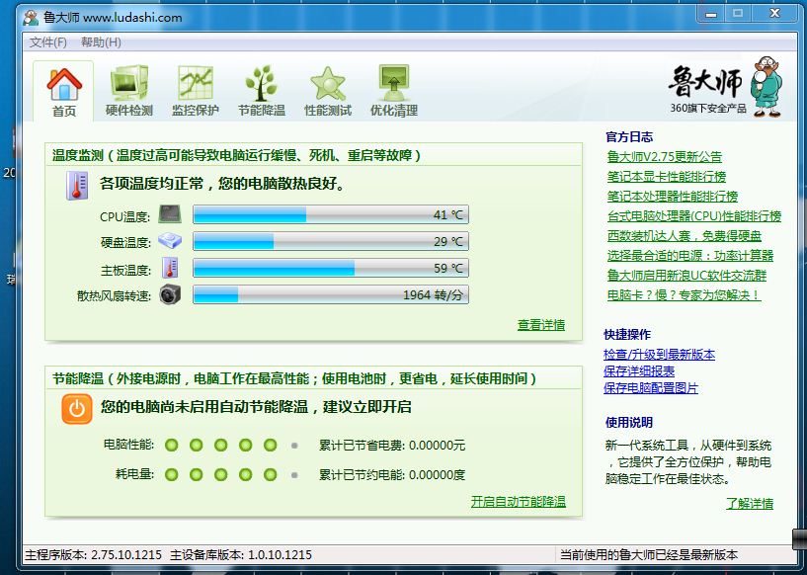Click the thermometer icon in temperature panel header

77,186
